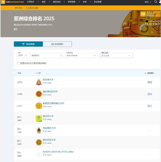Open 斯里贾瓦德纳普拉大学 link

tap(53, 103)
